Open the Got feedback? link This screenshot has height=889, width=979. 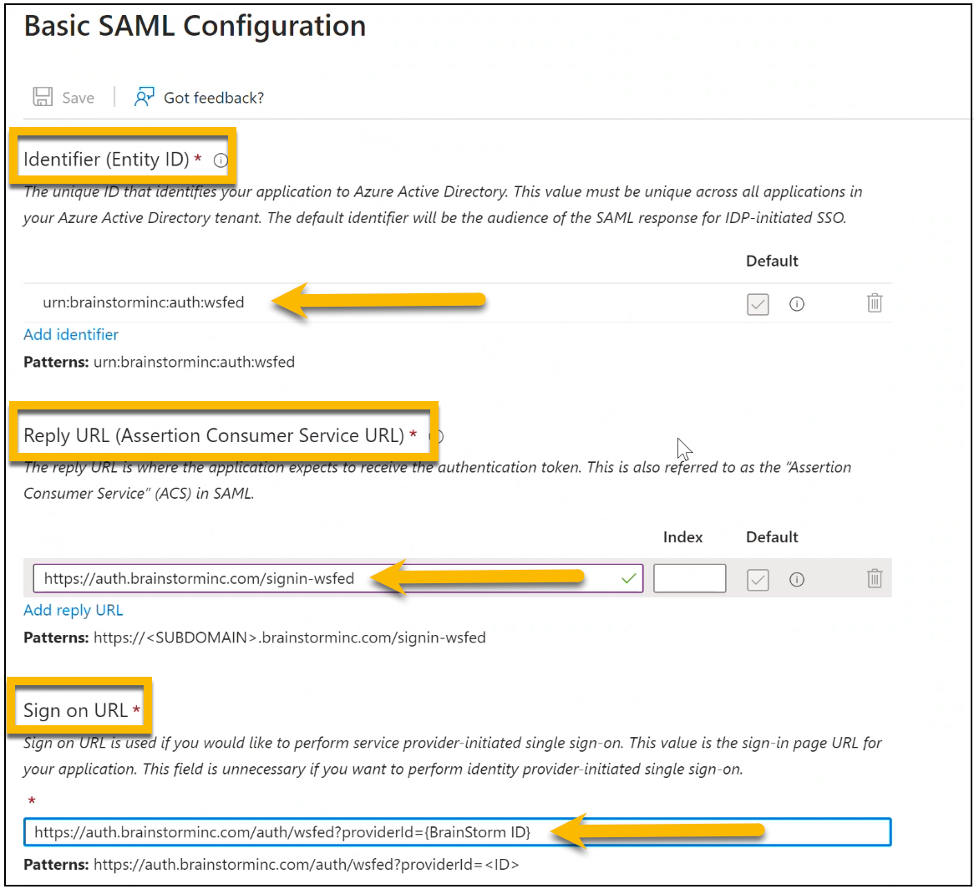(214, 98)
